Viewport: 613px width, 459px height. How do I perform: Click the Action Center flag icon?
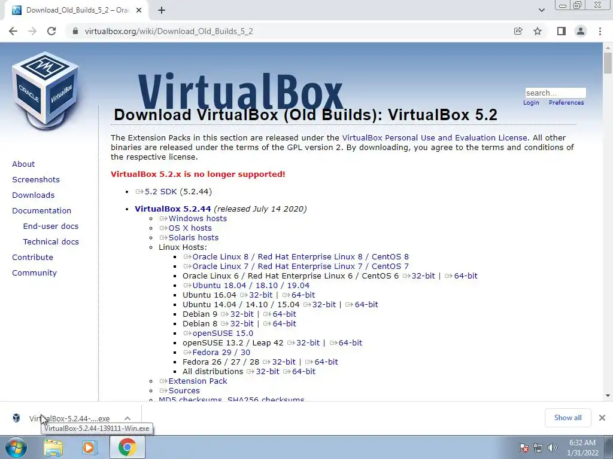pyautogui.click(x=524, y=448)
